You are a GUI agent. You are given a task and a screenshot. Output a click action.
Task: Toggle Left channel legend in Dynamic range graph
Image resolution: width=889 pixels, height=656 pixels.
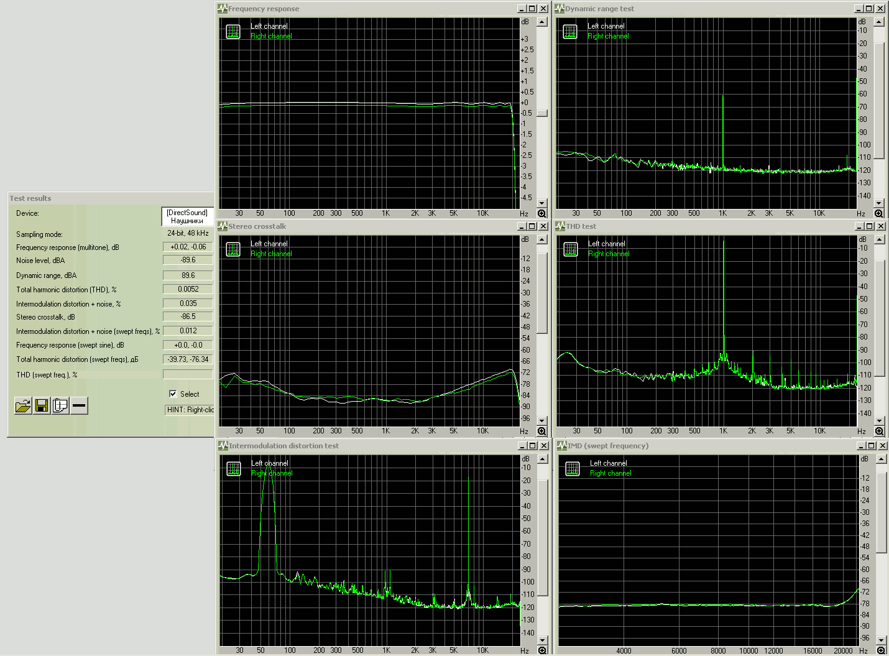(606, 26)
